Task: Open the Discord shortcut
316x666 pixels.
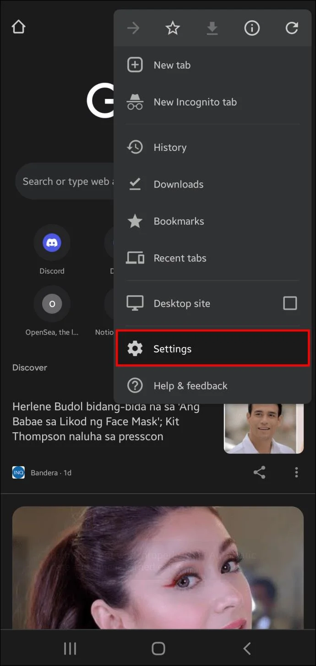Action: pyautogui.click(x=52, y=242)
